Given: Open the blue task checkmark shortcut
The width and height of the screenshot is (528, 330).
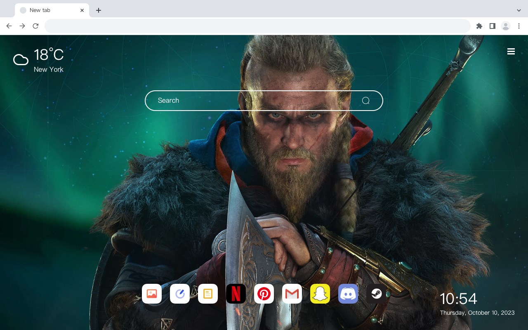Looking at the screenshot, I should click(180, 294).
